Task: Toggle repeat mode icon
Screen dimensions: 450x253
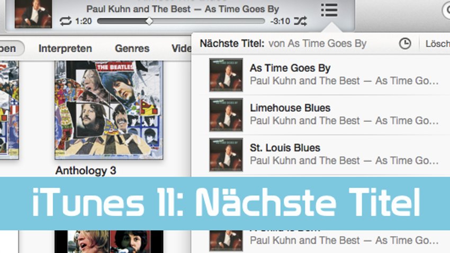Action: [x=66, y=21]
